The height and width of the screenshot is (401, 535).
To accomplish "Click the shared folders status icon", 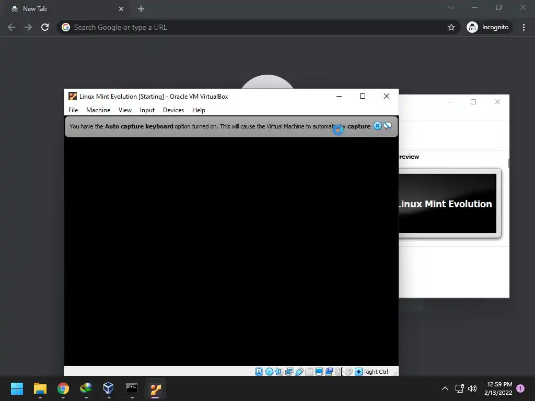I will coord(309,372).
